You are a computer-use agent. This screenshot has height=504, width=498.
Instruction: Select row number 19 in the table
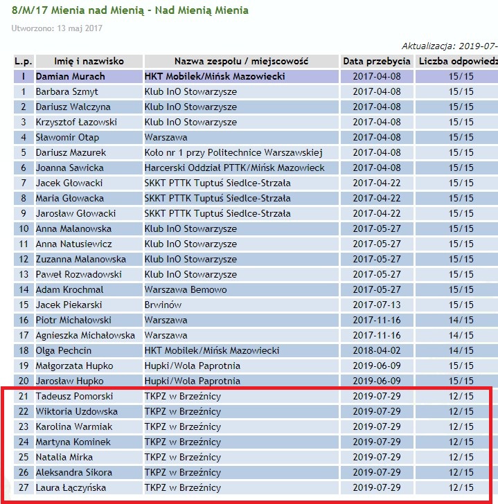click(24, 366)
